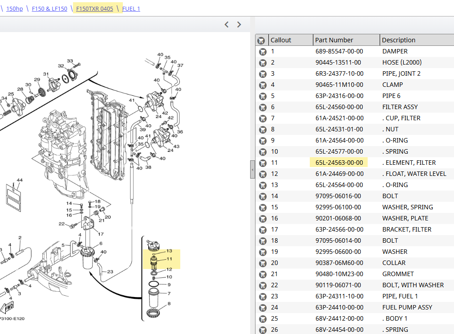Add COLLAR to cart
Viewport: 454px width, 334px height.
(x=263, y=263)
